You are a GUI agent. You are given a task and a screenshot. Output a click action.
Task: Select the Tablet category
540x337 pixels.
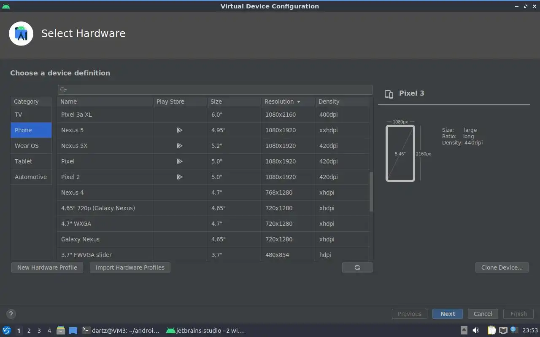click(x=31, y=161)
